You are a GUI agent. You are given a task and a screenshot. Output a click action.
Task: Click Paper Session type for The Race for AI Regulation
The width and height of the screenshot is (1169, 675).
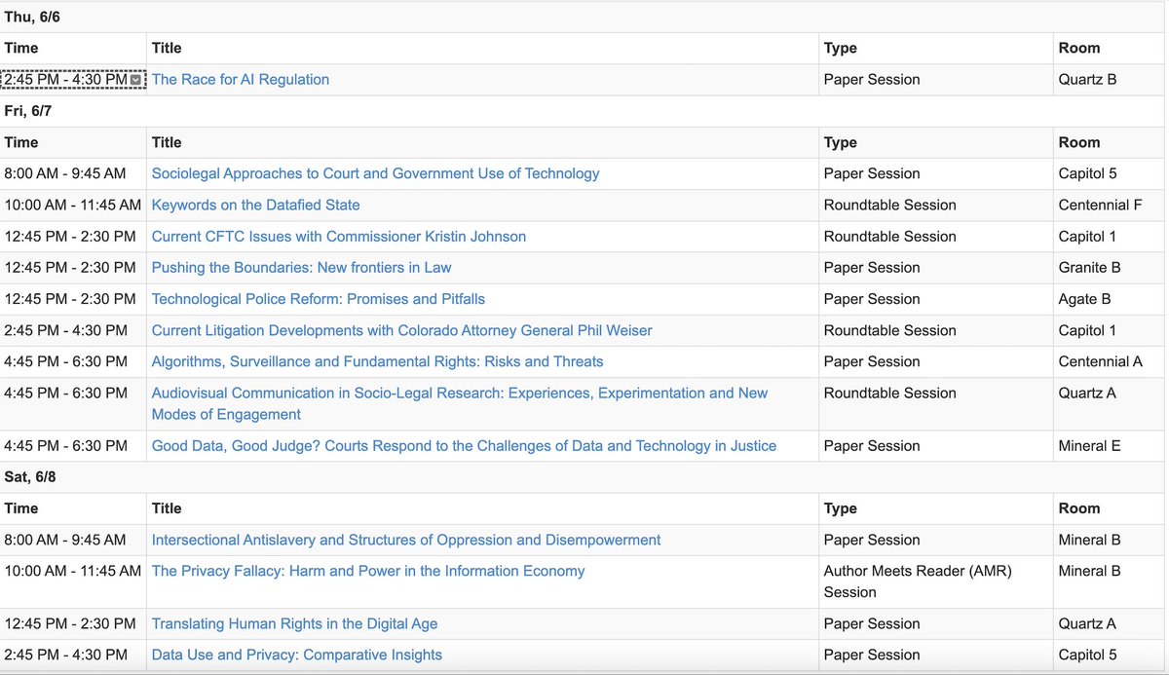pos(872,80)
